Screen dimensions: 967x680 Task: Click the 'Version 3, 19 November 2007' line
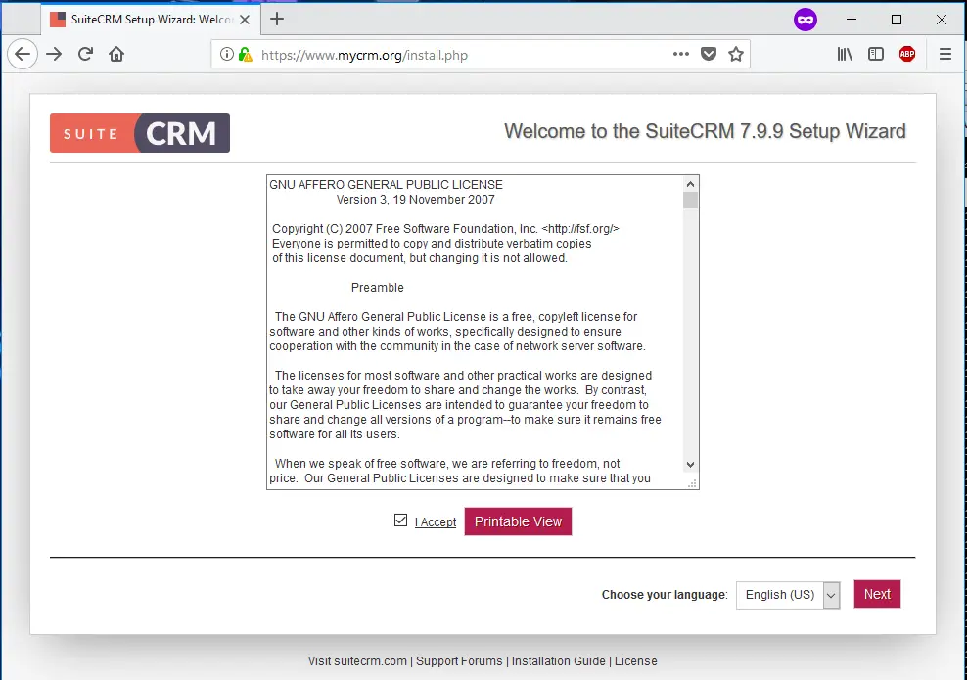click(x=416, y=200)
